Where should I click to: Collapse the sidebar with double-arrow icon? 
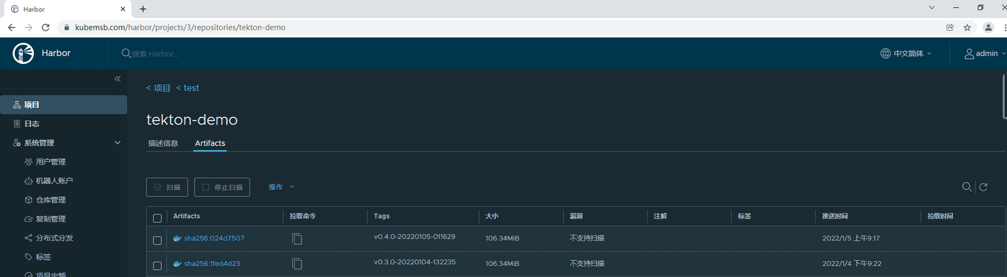[x=118, y=79]
